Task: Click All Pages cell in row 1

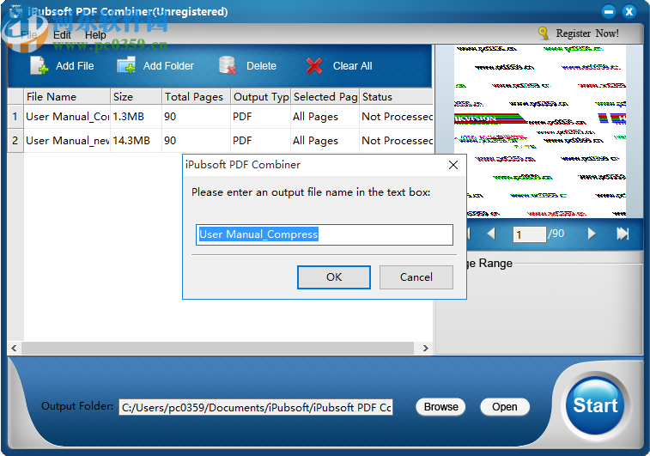Action: click(x=325, y=117)
